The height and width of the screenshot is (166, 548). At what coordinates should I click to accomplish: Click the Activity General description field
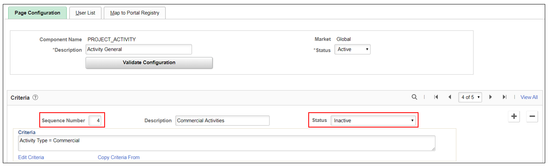[139, 49]
